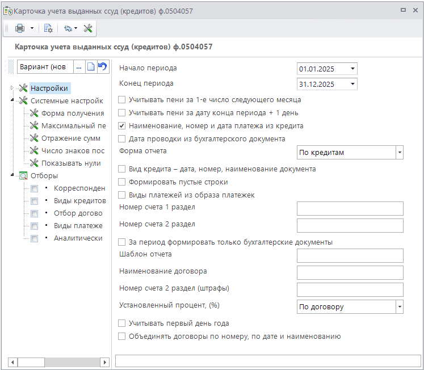Click the ellipsis button next to Вариант
Screen dimensions: 424x370
[x=79, y=67]
